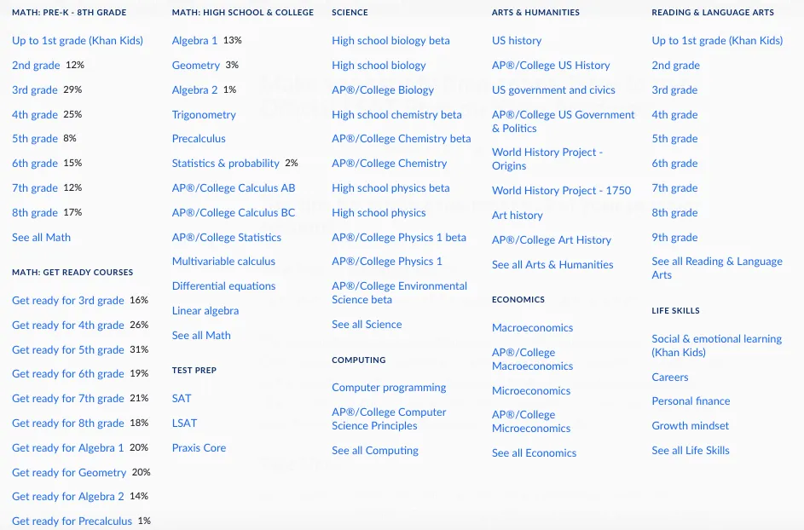Viewport: 804px width, 530px height.
Task: Open High school biology beta
Action: click(390, 41)
